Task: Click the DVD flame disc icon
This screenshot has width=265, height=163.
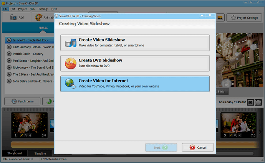Action: click(71, 63)
